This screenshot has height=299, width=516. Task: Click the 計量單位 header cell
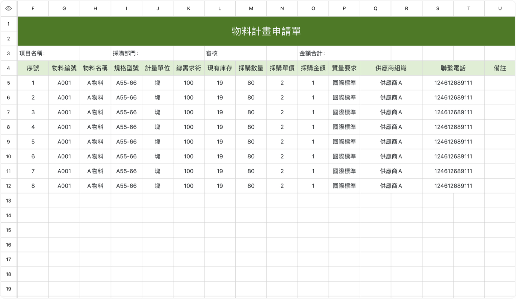pos(158,68)
